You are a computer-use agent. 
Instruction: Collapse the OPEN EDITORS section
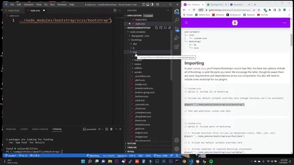(x=126, y=16)
